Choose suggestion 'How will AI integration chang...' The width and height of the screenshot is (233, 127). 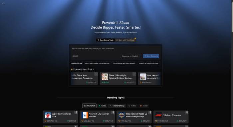[149, 63]
